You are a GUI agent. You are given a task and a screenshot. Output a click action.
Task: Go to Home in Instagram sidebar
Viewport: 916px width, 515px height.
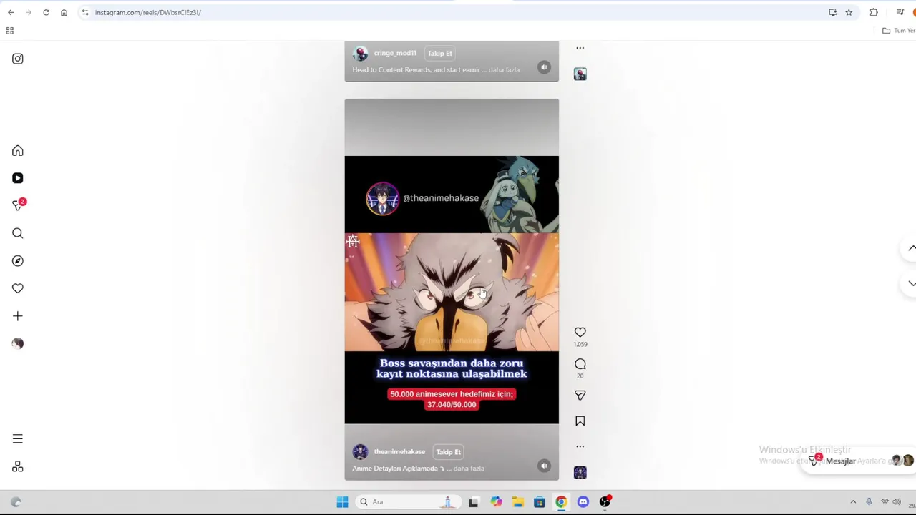point(18,151)
